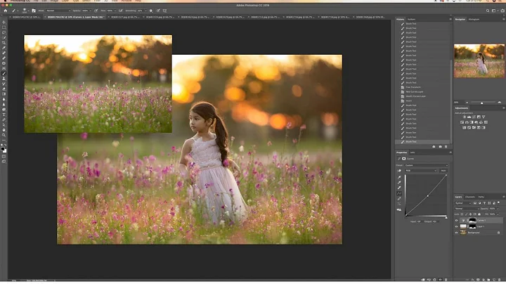The height and width of the screenshot is (284, 506).
Task: Open the RGB channel dropdown in Curves
Action: [x=421, y=171]
